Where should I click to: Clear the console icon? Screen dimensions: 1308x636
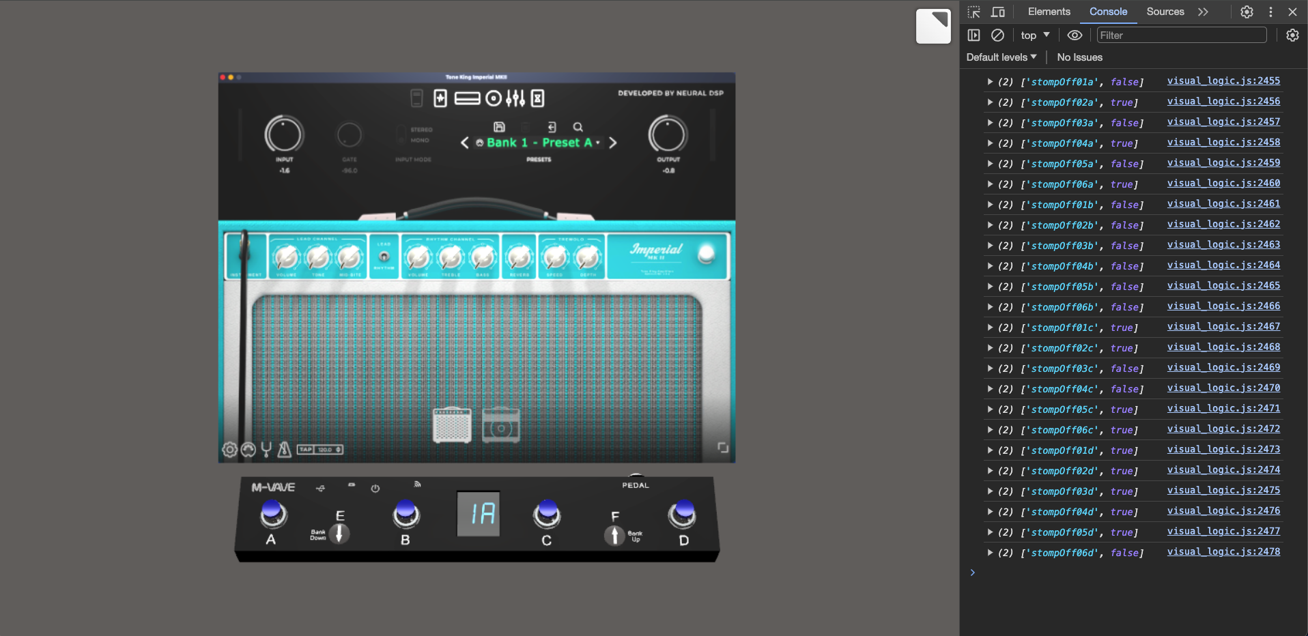click(x=997, y=35)
